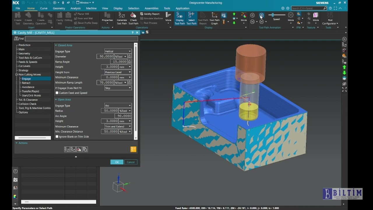Open the File menu
Screen dimensions: 373x210
(x=18, y=8)
